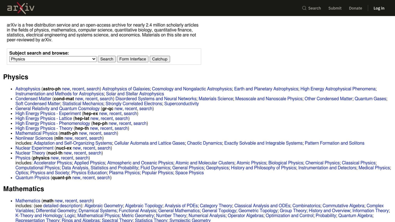Open Accelerator Physics category

click(x=53, y=163)
